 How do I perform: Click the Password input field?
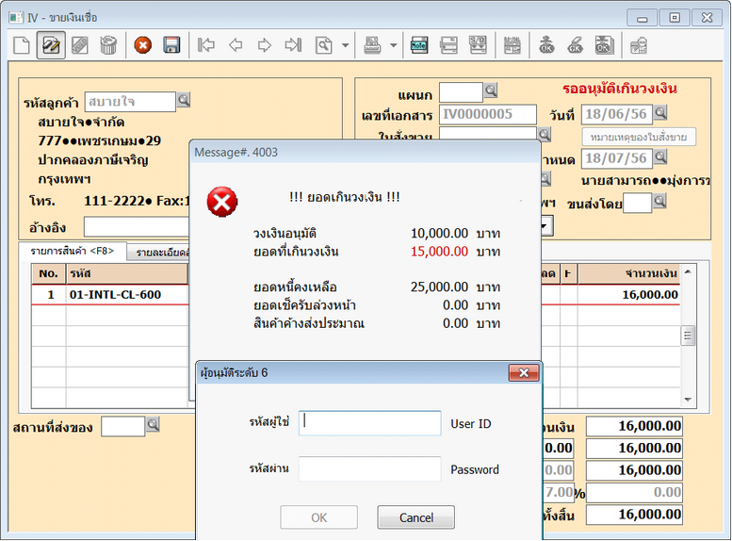(x=369, y=468)
